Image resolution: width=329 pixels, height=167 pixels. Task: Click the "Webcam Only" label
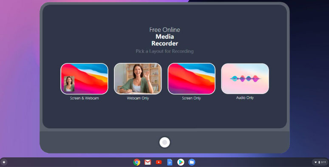point(138,98)
